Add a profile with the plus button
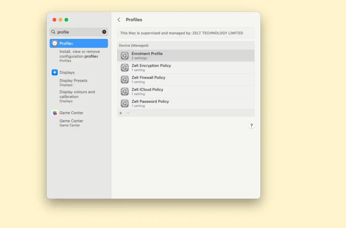The image size is (346, 228). click(x=121, y=113)
